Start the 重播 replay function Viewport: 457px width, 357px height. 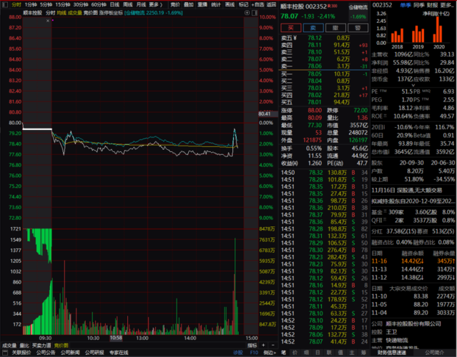tap(202, 4)
